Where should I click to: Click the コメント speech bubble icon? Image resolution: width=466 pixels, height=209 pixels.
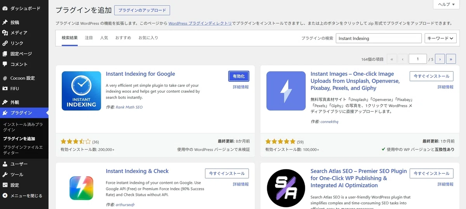(5, 64)
